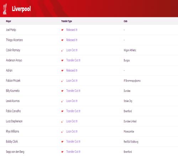Open Anderson Arroyo's Transfer Out link
The width and height of the screenshot is (178, 156).
(73, 60)
